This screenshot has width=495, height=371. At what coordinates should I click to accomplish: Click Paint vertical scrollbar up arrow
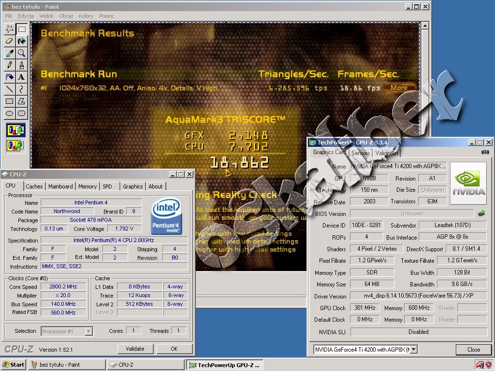click(425, 26)
